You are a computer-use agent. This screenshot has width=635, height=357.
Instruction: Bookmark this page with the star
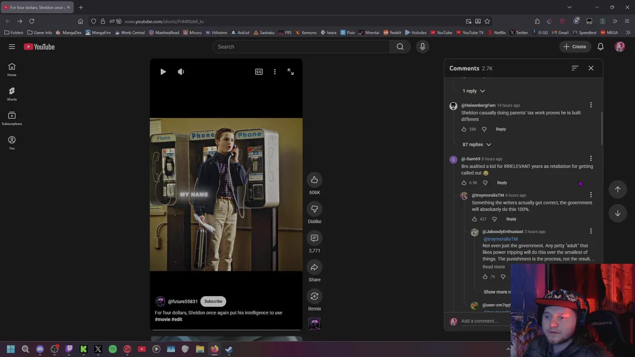(x=487, y=21)
